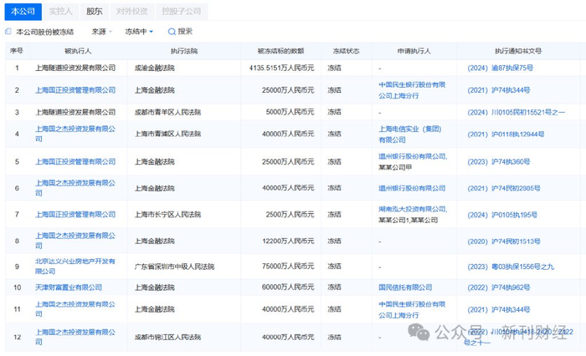
Task: Open 中国民生银行 applicant link in row 2
Action: tap(412, 90)
